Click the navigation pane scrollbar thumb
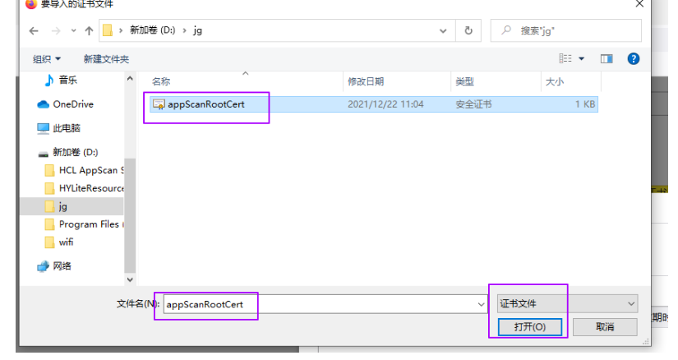 click(x=130, y=215)
